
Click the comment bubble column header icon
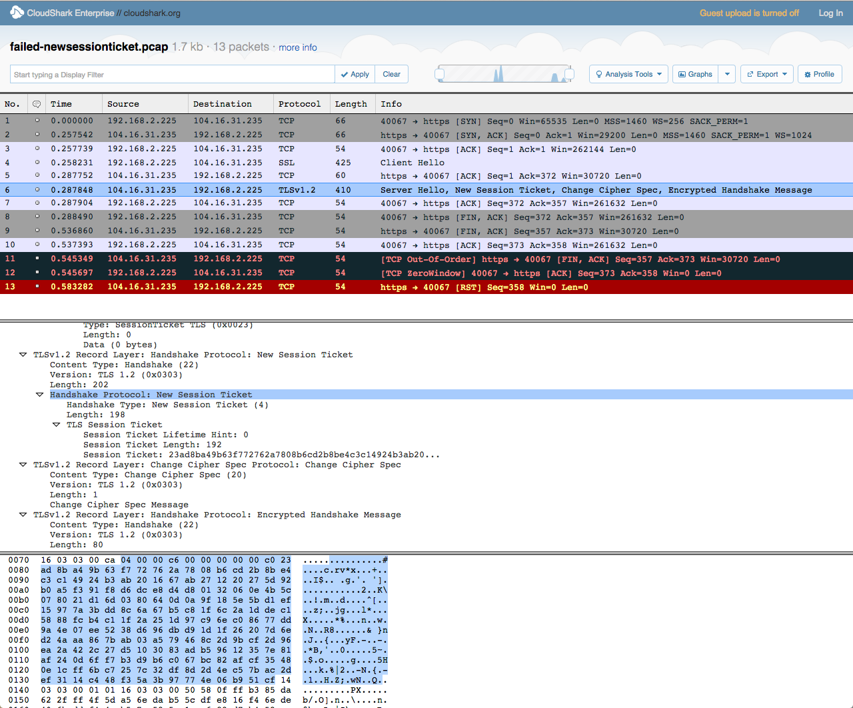coord(37,104)
